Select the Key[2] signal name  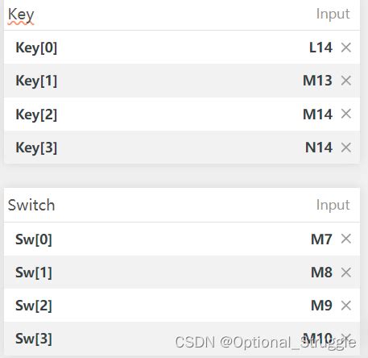36,114
